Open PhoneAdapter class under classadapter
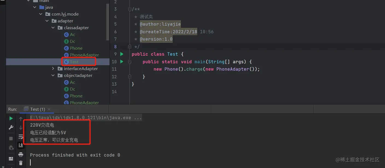The height and width of the screenshot is (168, 385). click(x=84, y=55)
